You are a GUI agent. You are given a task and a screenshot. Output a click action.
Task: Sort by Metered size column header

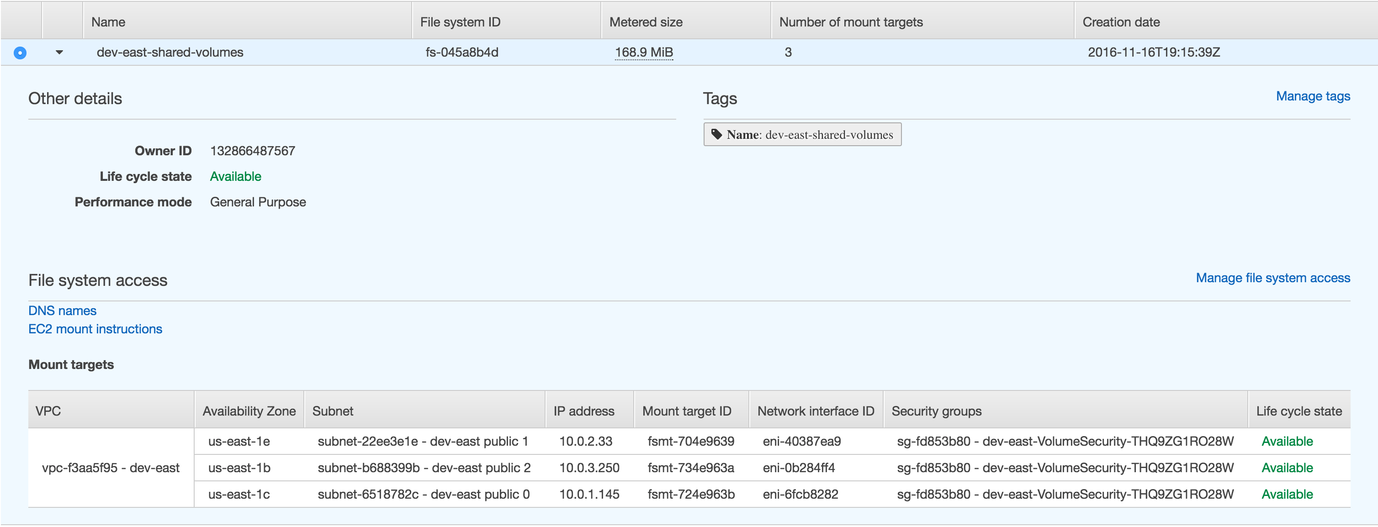(x=645, y=22)
